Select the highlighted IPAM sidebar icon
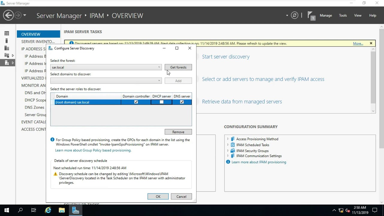The width and height of the screenshot is (384, 216). (x=7, y=63)
